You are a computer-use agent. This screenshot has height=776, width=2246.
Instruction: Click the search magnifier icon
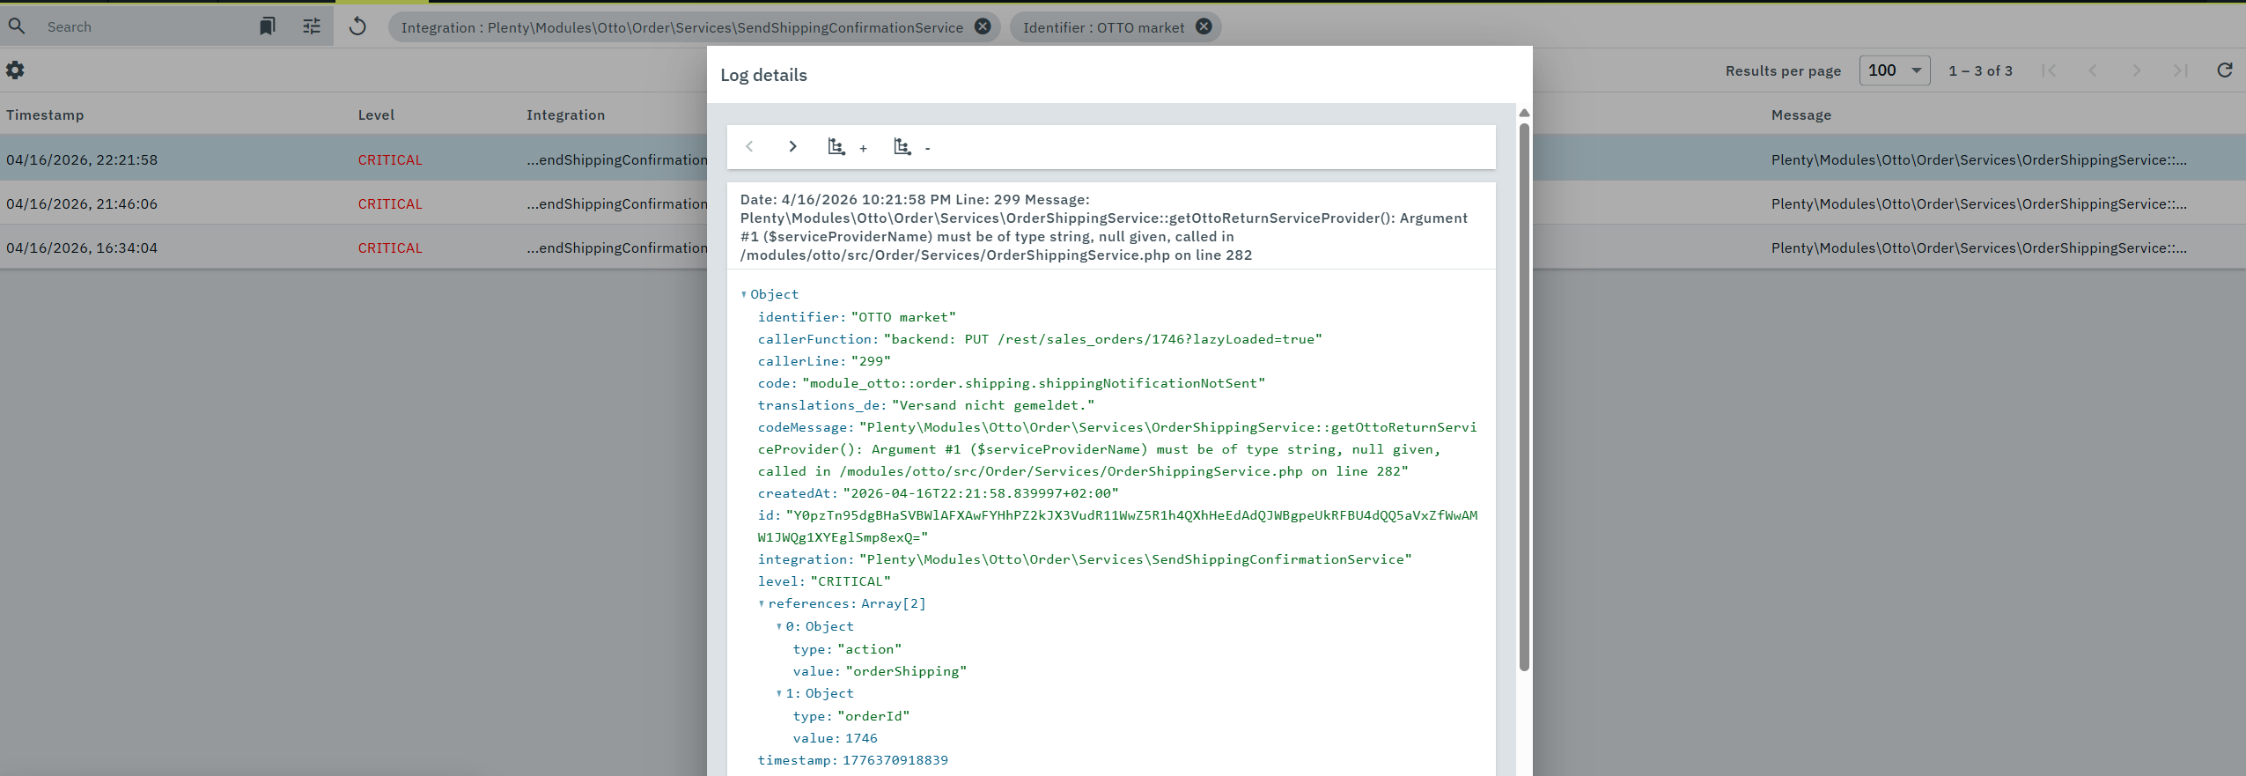17,26
